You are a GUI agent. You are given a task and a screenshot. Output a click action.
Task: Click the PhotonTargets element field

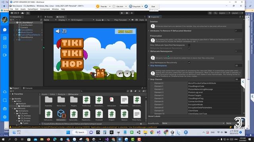214,95
